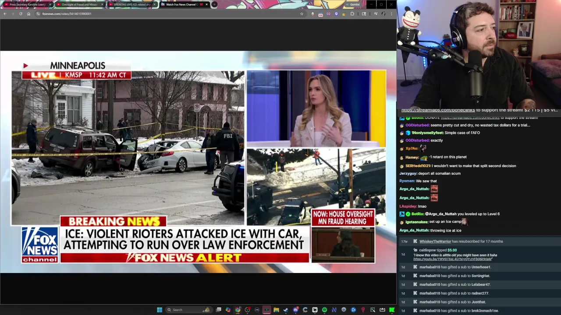Image resolution: width=561 pixels, height=315 pixels.
Task: Click the chat username Ryomen
Action: [407, 181]
